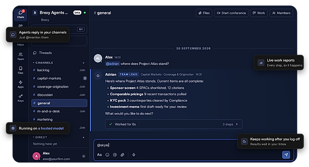
Task: Click the TEAM LEAD badge
Action: click(129, 74)
